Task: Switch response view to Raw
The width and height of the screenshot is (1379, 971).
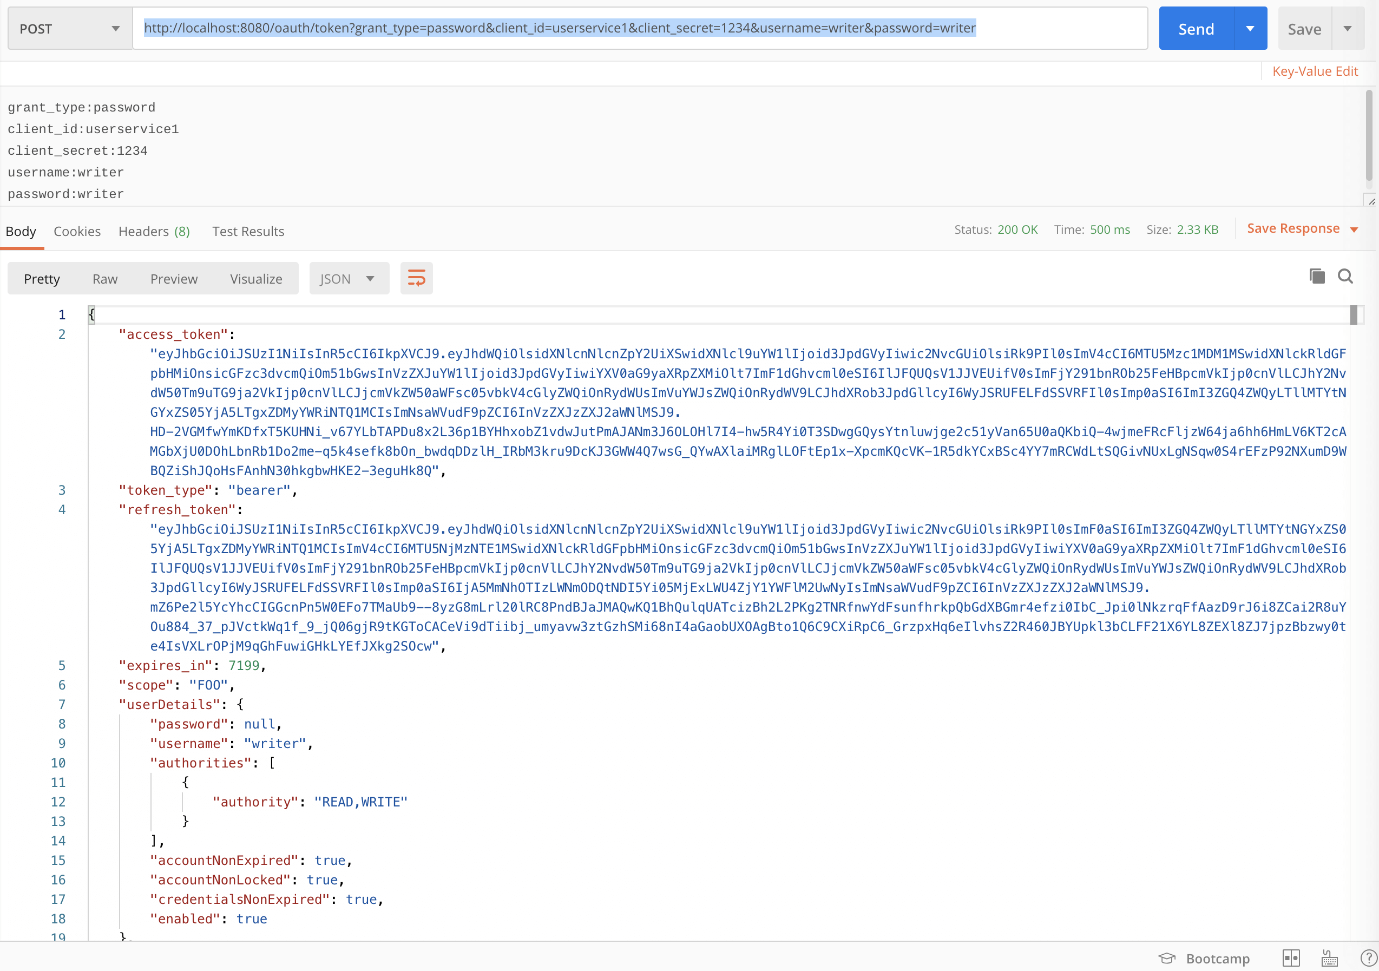Action: click(x=104, y=279)
